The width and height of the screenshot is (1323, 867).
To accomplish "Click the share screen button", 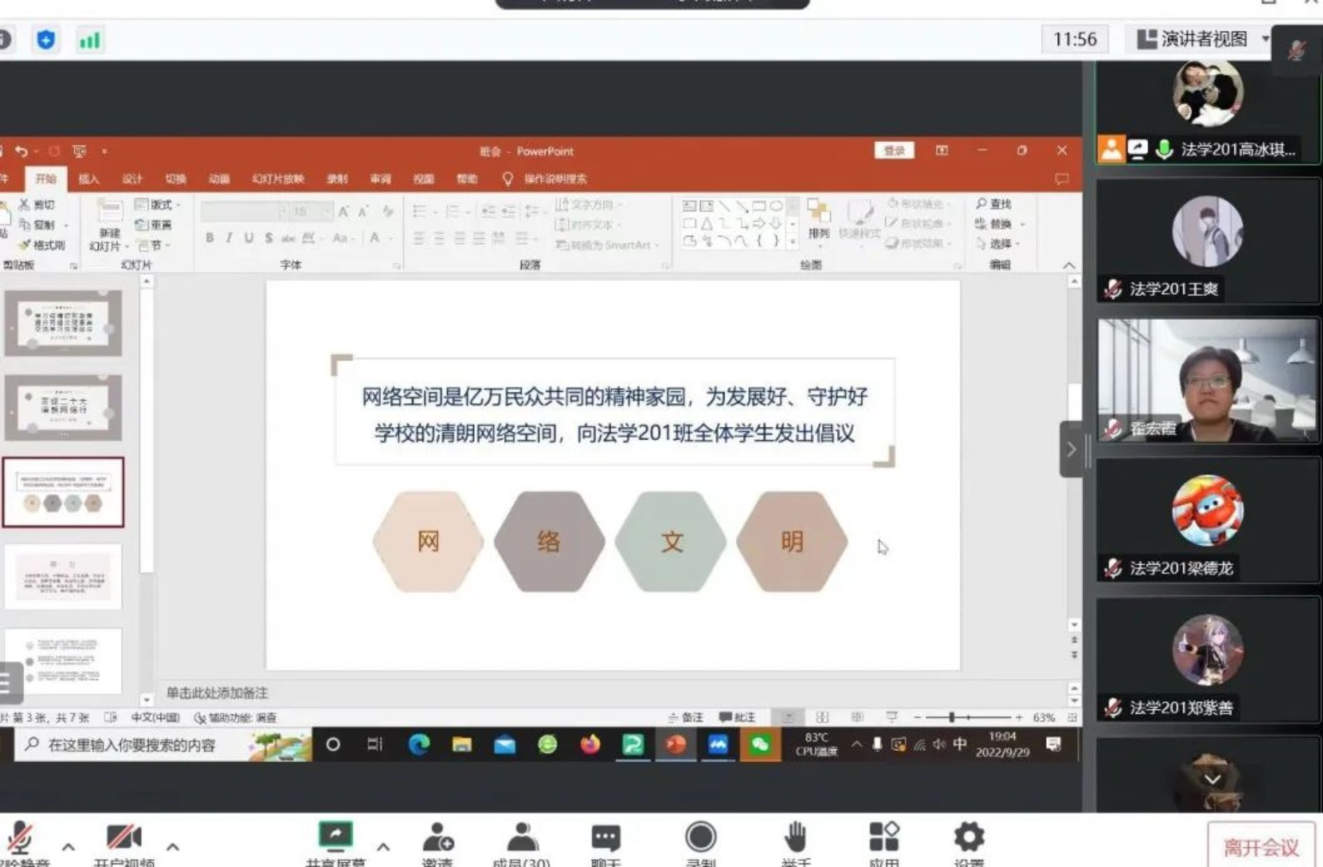I will point(336,838).
